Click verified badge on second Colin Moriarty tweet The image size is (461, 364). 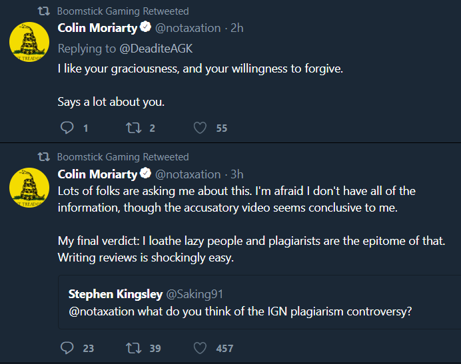pyautogui.click(x=146, y=174)
